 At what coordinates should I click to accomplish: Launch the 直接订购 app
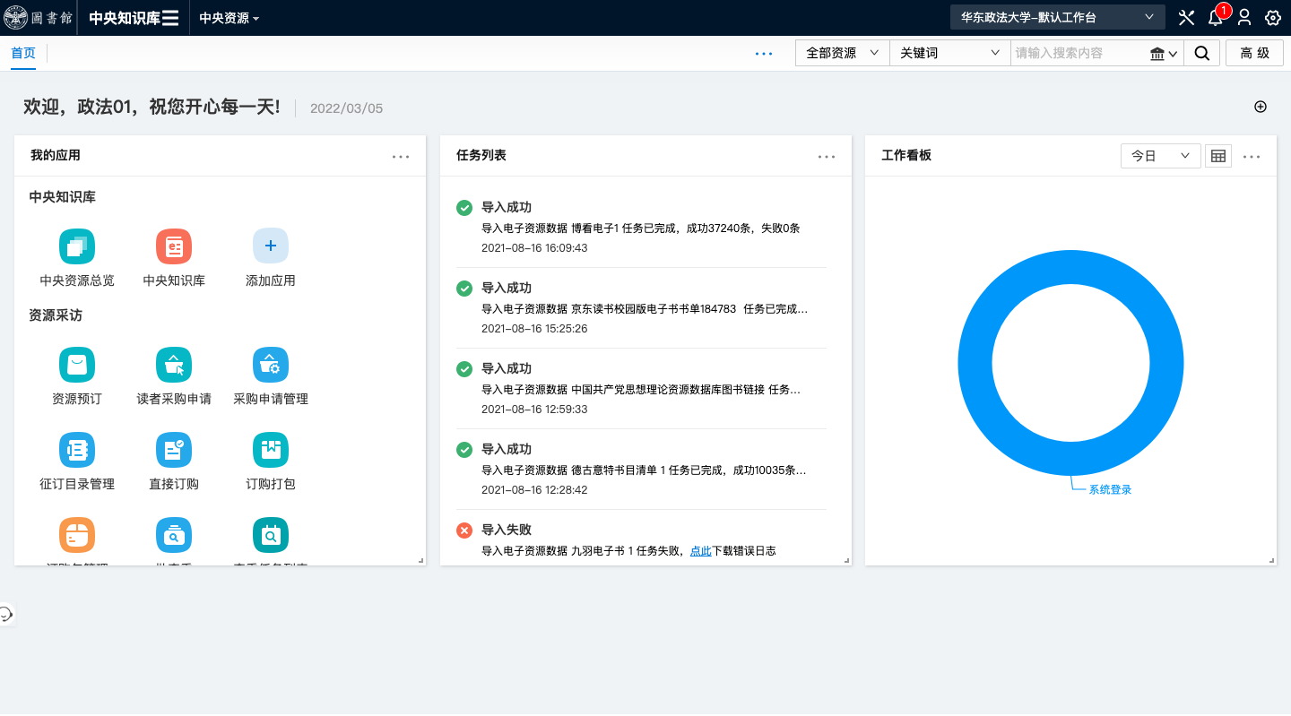click(x=174, y=450)
